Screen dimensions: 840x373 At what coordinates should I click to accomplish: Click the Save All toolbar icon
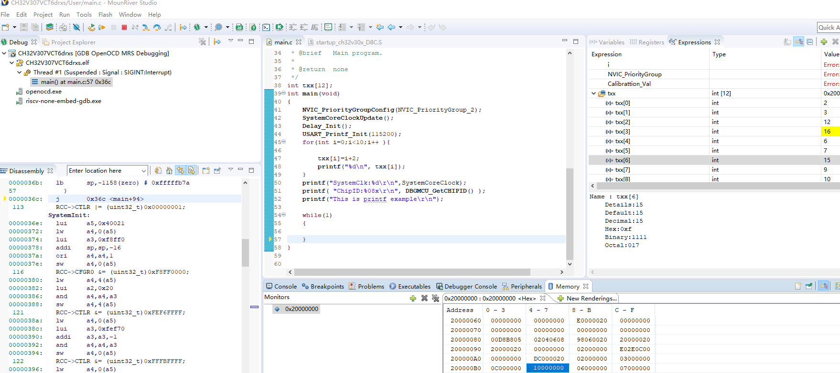coord(35,27)
